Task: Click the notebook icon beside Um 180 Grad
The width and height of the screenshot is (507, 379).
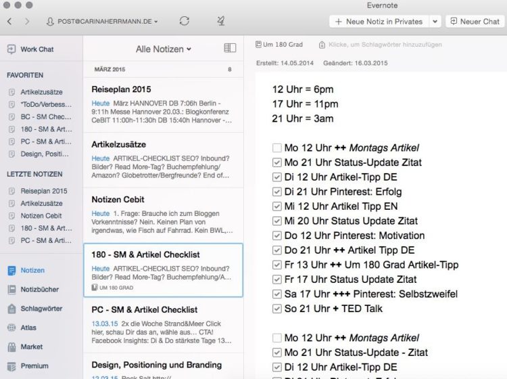Action: click(258, 45)
